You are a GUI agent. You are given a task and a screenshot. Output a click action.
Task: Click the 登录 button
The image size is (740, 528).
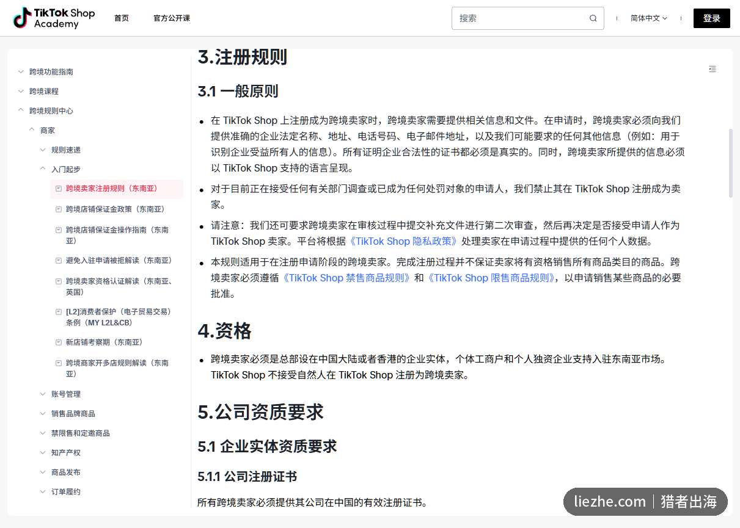tap(712, 18)
